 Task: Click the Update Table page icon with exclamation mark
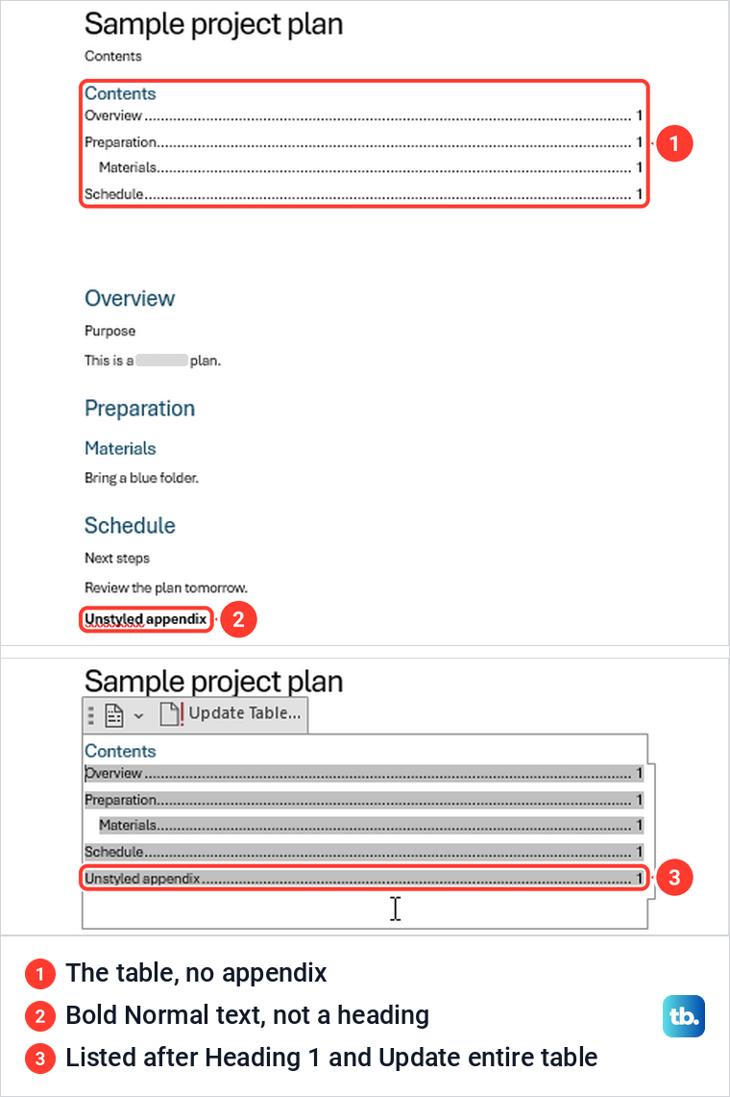click(172, 714)
